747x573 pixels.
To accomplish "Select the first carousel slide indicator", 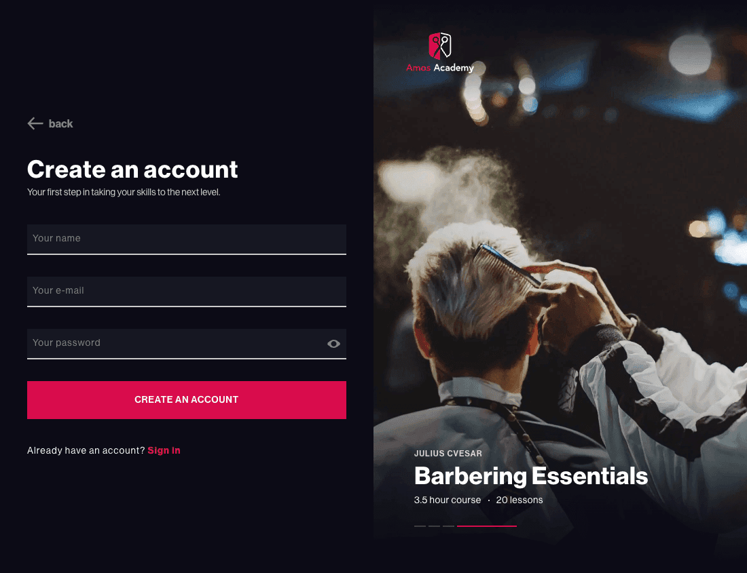I will (420, 526).
